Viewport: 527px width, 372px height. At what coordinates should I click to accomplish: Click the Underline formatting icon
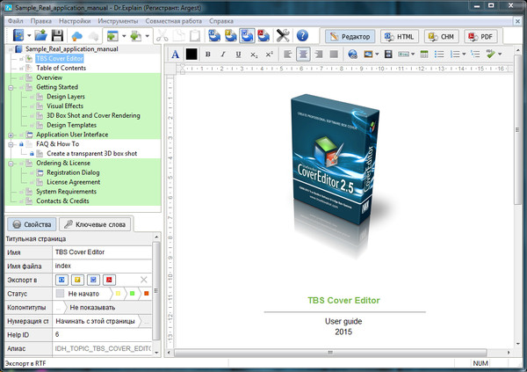coord(239,55)
